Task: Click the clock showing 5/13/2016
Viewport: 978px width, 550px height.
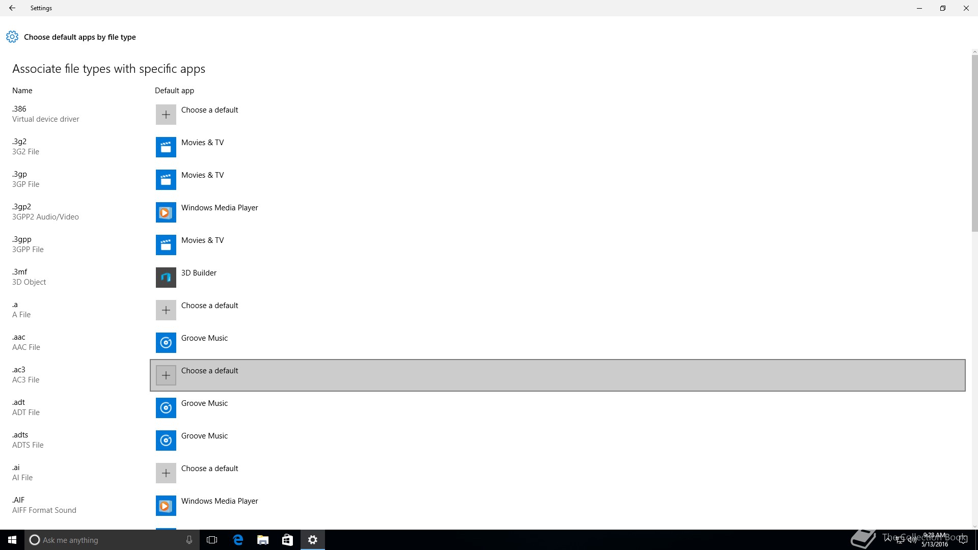Action: pyautogui.click(x=934, y=540)
